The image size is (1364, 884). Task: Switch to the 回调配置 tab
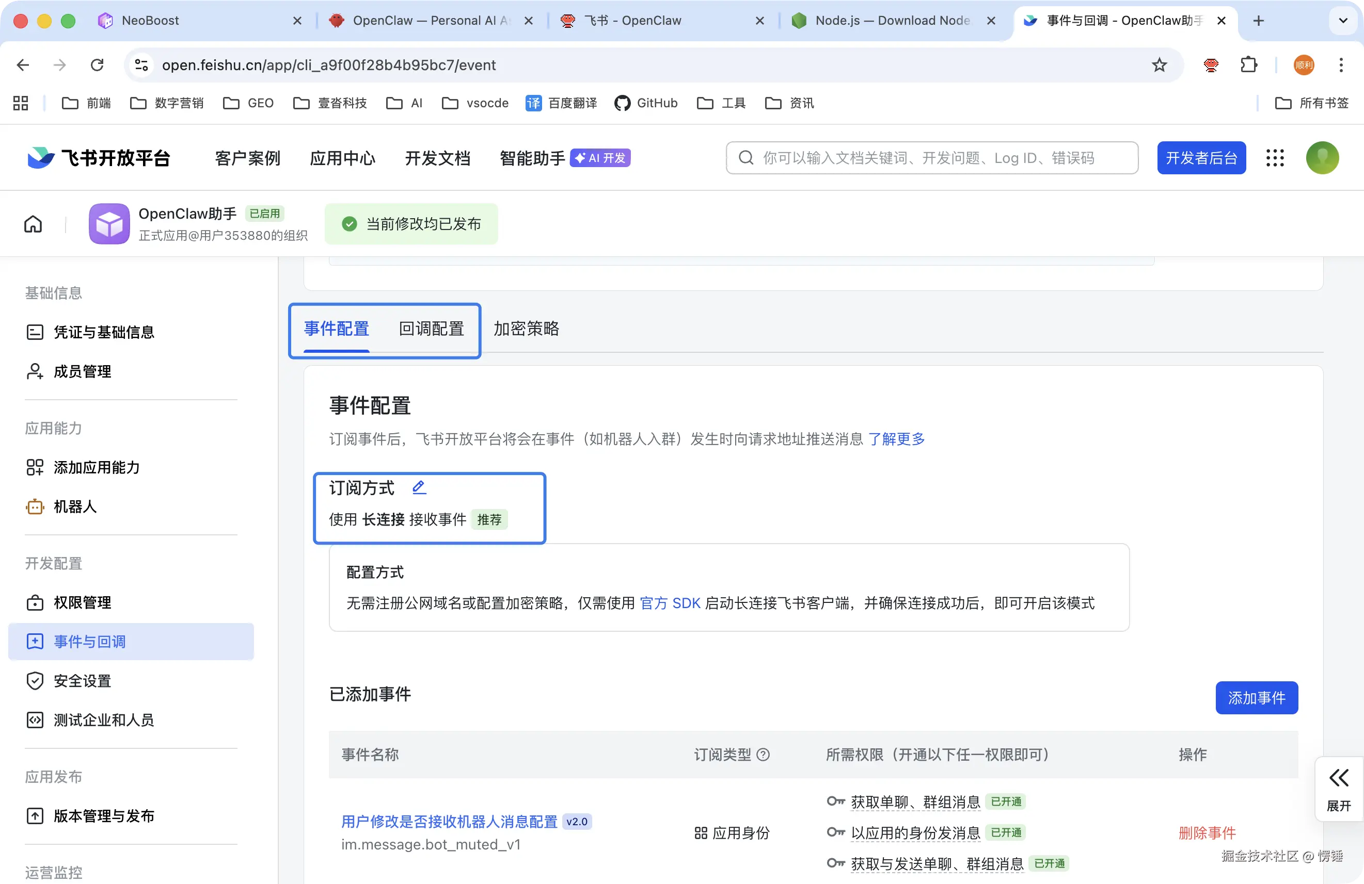(x=431, y=329)
